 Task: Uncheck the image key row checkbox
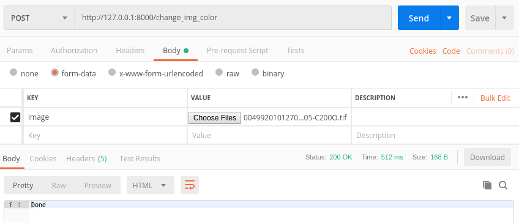(15, 117)
